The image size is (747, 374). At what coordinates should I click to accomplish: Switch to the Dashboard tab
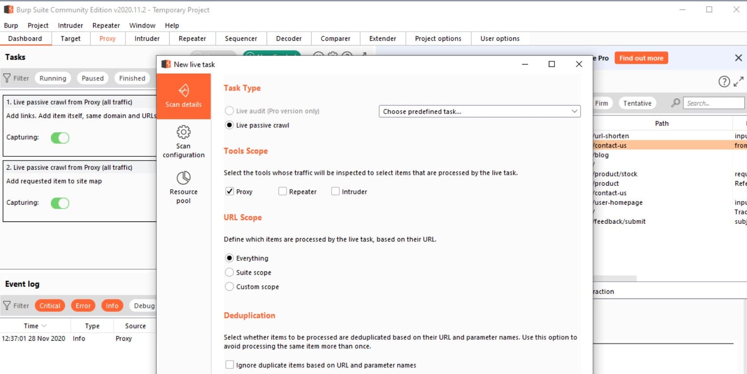click(x=25, y=38)
